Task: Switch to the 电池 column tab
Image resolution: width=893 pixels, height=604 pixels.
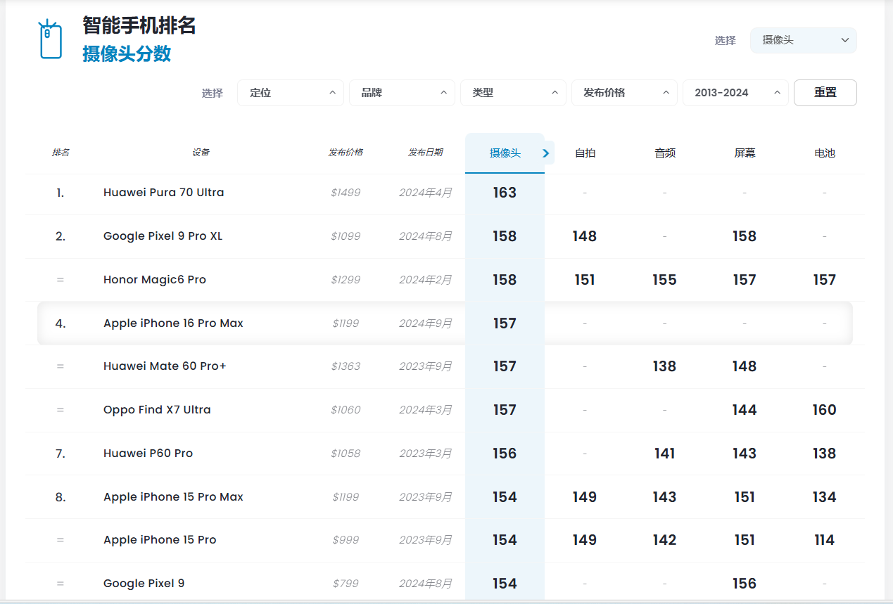Action: (x=825, y=153)
